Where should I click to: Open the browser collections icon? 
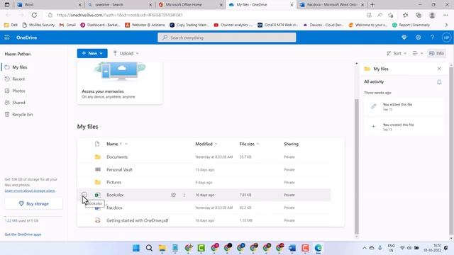pyautogui.click(x=419, y=15)
